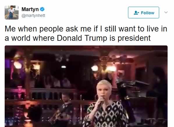
Task: Click the words 'Donald Trump' in tweet
Action: click(82, 38)
